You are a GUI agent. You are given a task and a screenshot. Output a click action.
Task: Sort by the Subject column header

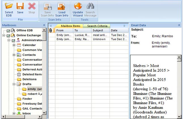click(100, 30)
